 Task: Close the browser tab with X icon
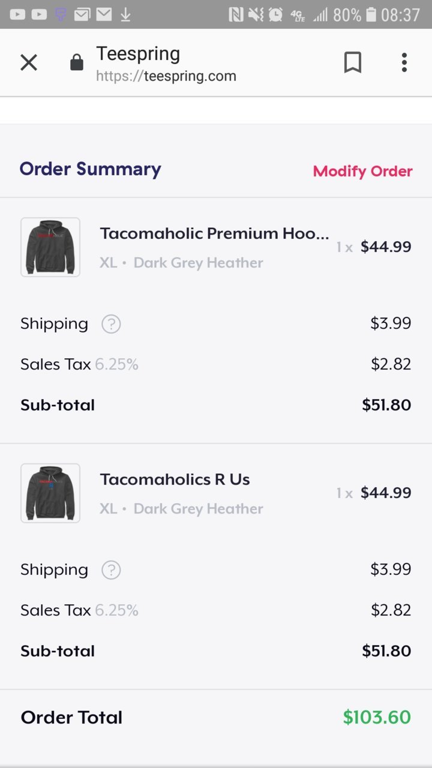click(29, 62)
